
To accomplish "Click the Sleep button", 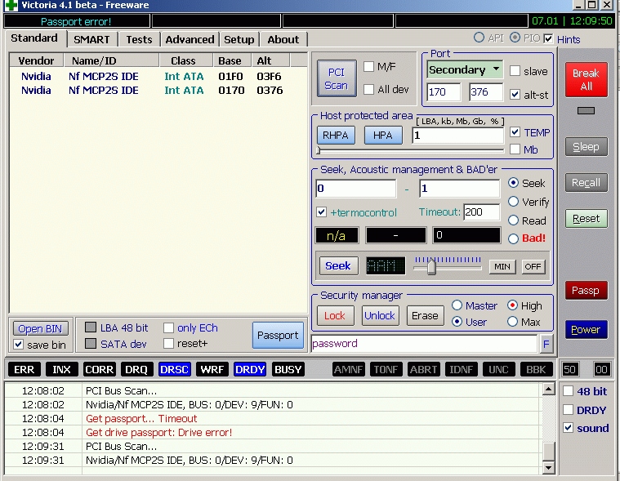I will pos(586,147).
